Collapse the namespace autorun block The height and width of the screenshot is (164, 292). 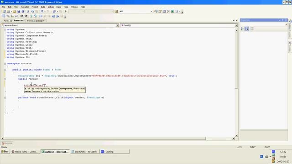tap(5, 63)
